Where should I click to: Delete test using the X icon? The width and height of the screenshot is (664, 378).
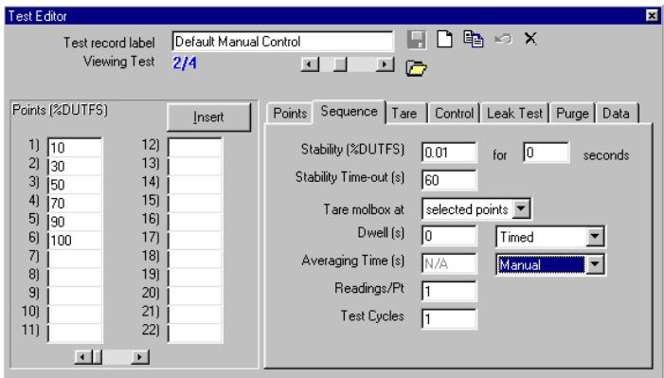pyautogui.click(x=530, y=39)
